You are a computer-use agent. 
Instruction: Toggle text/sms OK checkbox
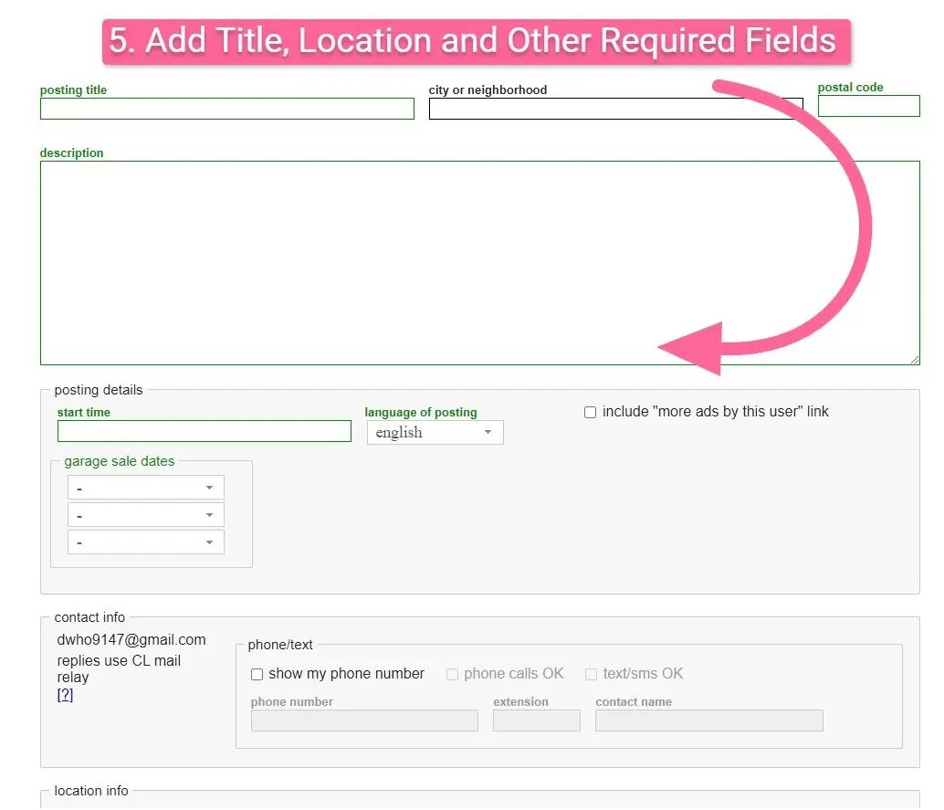[x=592, y=674]
